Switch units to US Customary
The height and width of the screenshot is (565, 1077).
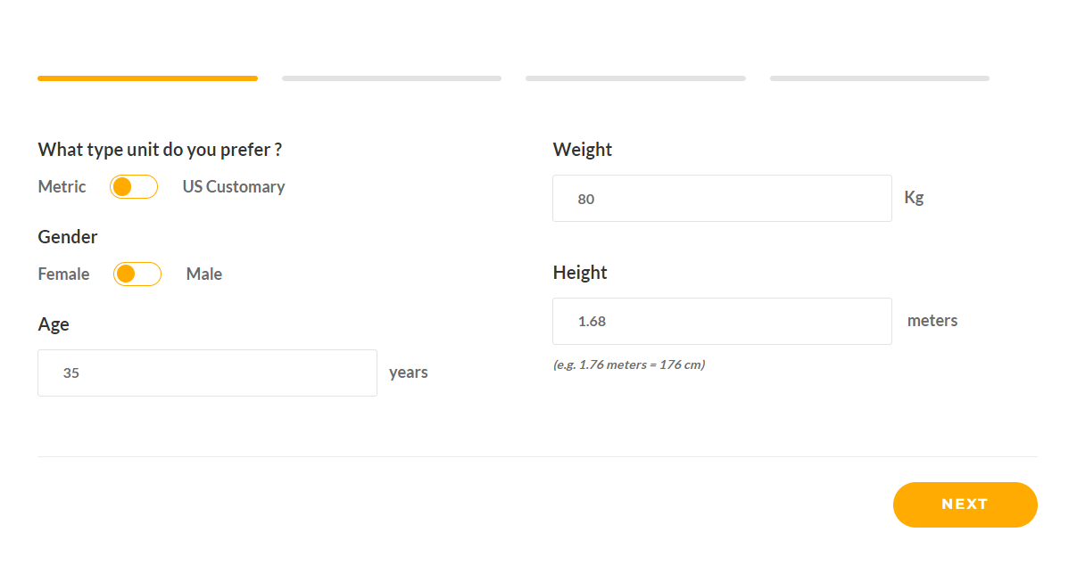(x=233, y=186)
